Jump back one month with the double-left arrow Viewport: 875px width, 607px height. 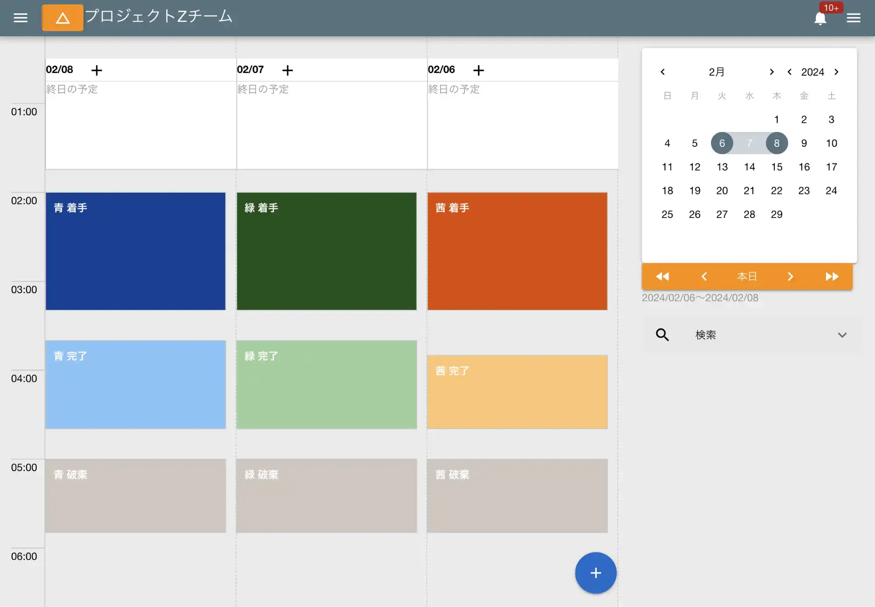662,276
